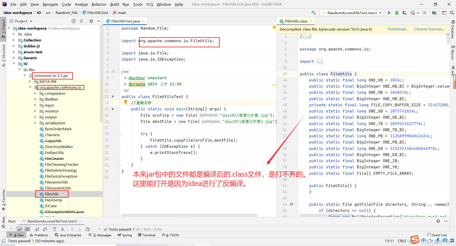Image resolution: width=456 pixels, height=246 pixels.
Task: Click the profiler run icon in toolbar
Action: click(x=412, y=12)
